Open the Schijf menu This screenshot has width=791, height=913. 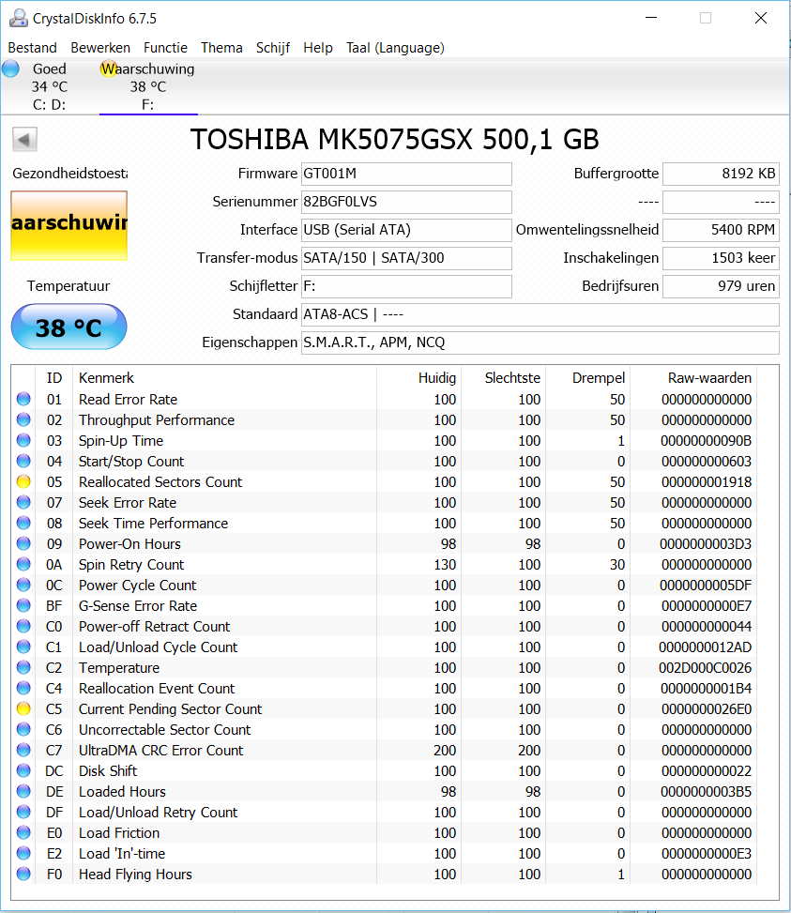pos(273,48)
